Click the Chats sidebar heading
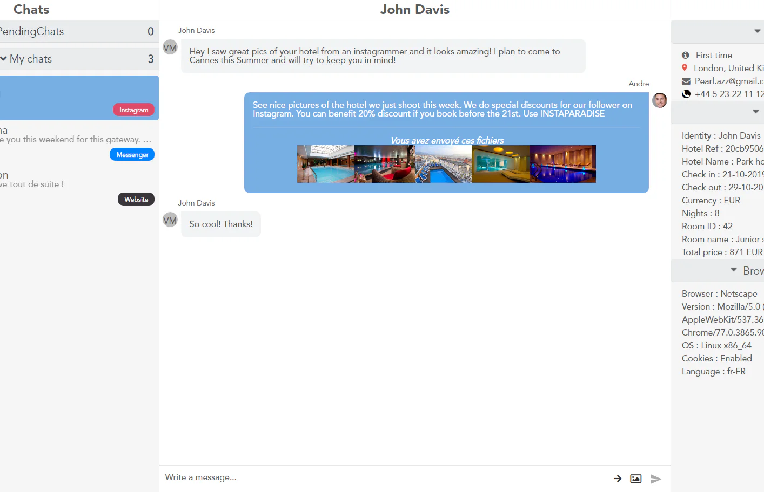This screenshot has width=764, height=492. [x=31, y=10]
